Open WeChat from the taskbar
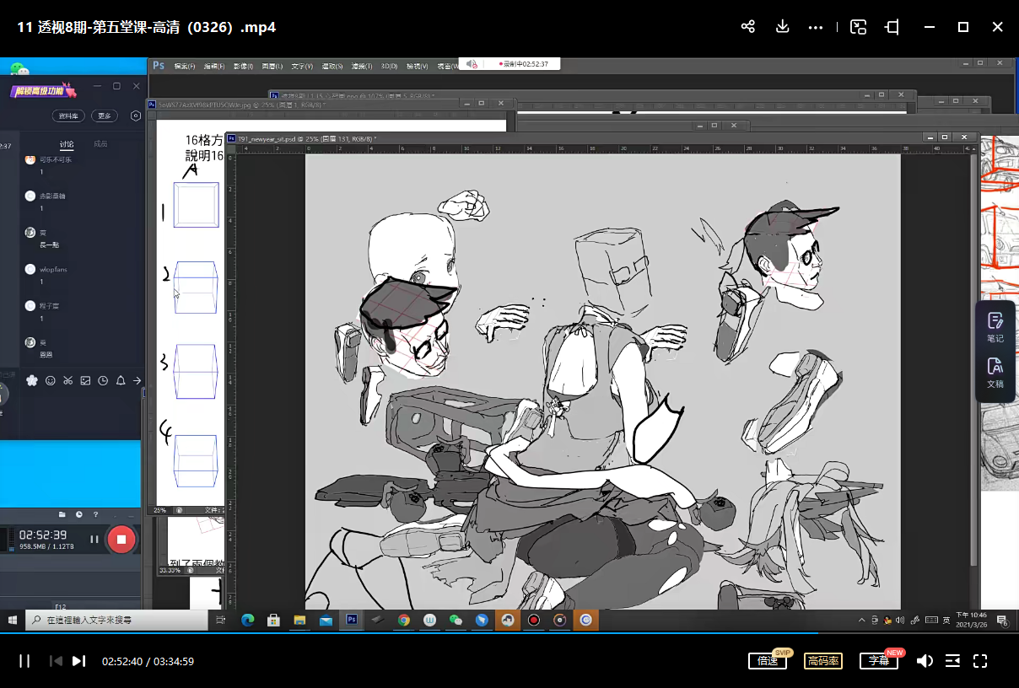1019x688 pixels. point(456,620)
